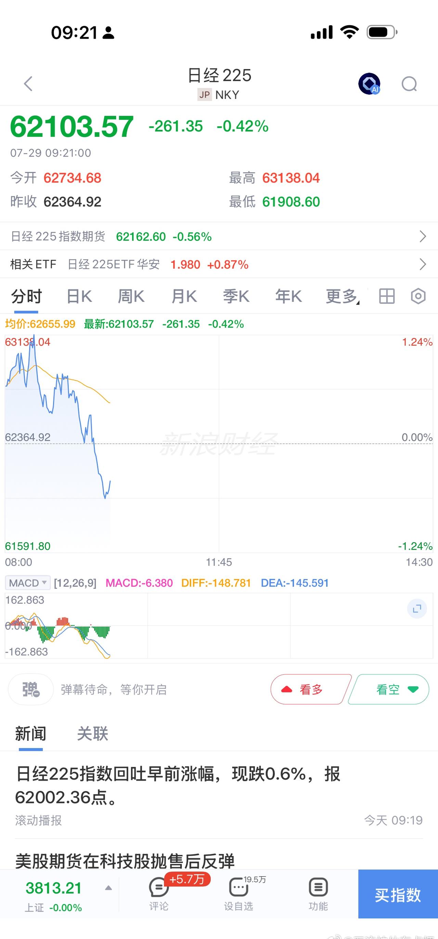This screenshot has width=438, height=939.
Task: Open the MACD indicator dropdown
Action: tap(28, 583)
